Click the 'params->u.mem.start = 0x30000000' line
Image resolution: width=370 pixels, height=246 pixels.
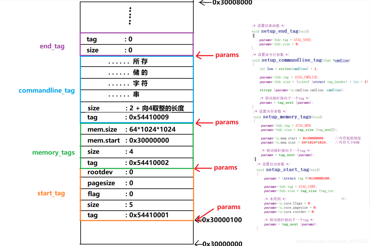point(292,138)
